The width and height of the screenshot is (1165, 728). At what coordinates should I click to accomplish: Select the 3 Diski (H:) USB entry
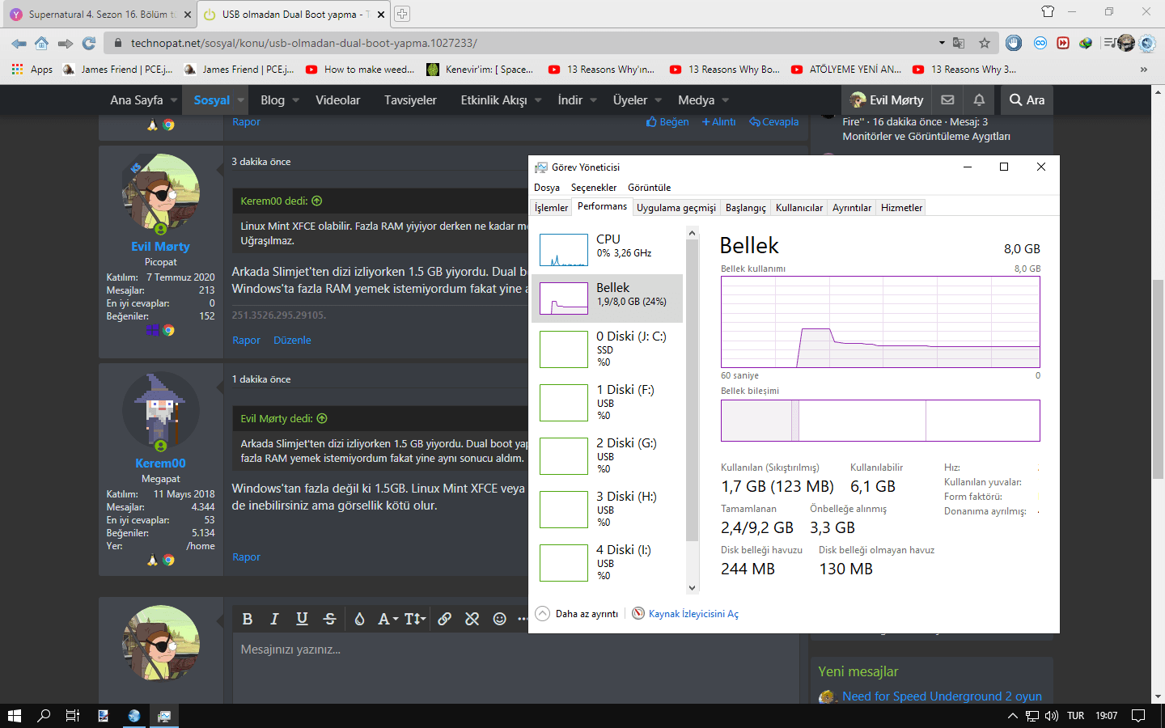tap(607, 509)
